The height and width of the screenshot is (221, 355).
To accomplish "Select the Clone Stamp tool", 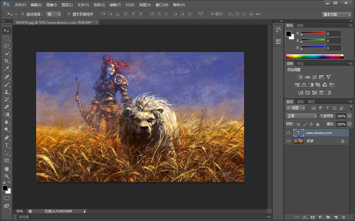I will click(x=7, y=92).
